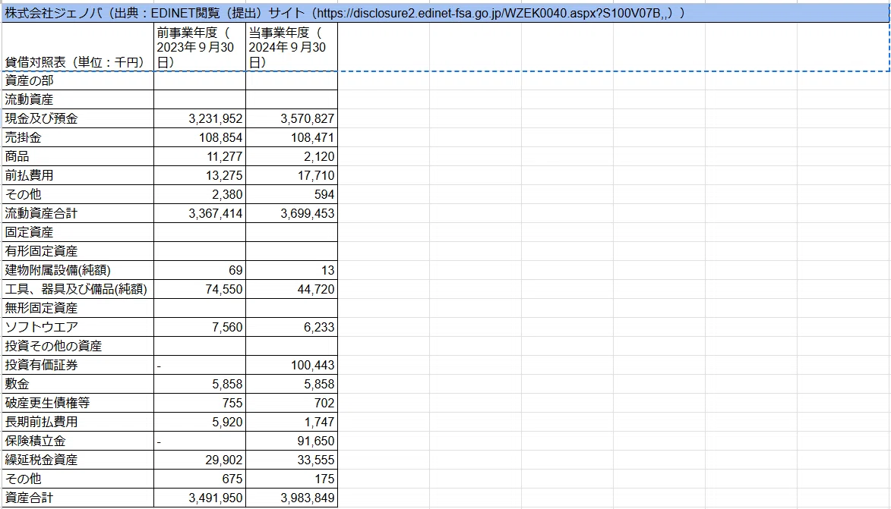The width and height of the screenshot is (891, 509).
Task: Select cell value 100,443
Action: pyautogui.click(x=292, y=366)
